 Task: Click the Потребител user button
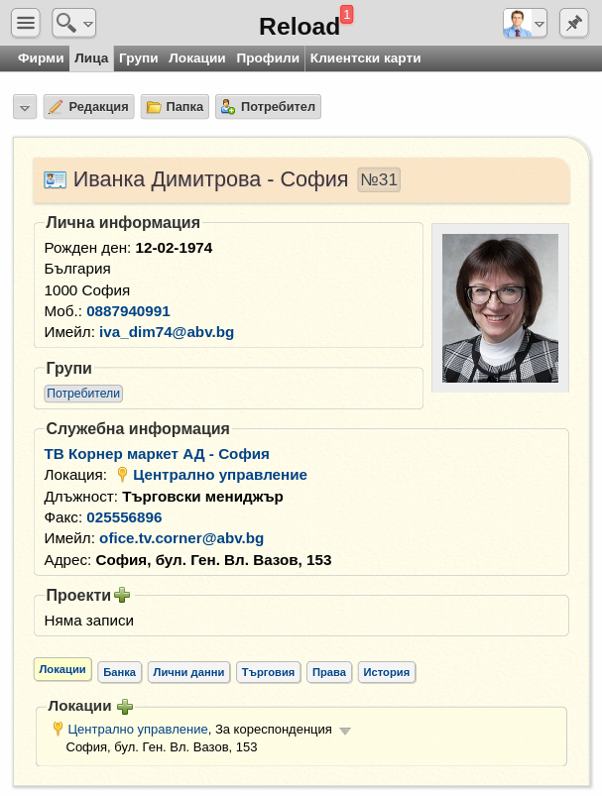268,107
